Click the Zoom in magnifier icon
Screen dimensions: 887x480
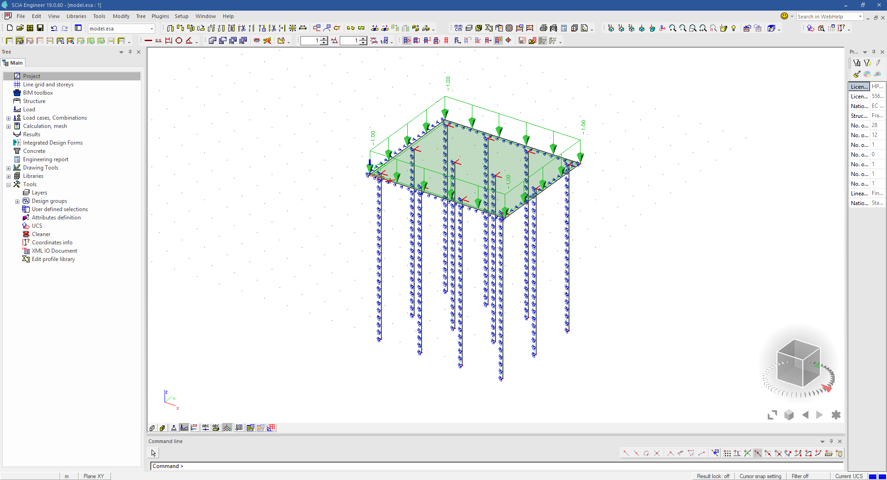[x=673, y=28]
